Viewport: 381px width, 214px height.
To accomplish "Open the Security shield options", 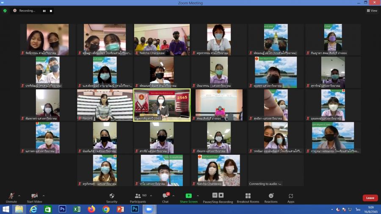I will pyautogui.click(x=112, y=197).
